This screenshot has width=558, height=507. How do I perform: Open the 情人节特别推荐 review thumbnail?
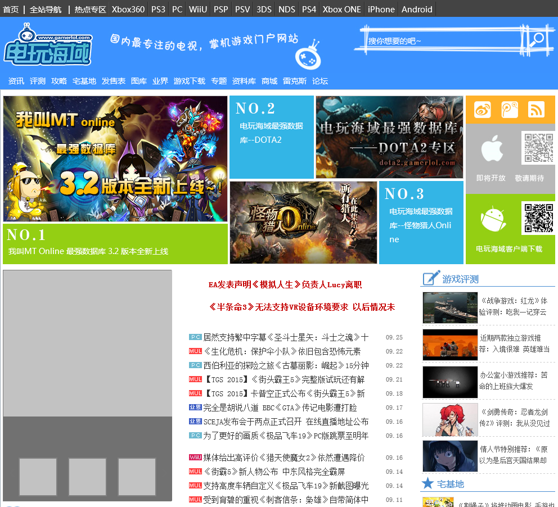point(450,456)
